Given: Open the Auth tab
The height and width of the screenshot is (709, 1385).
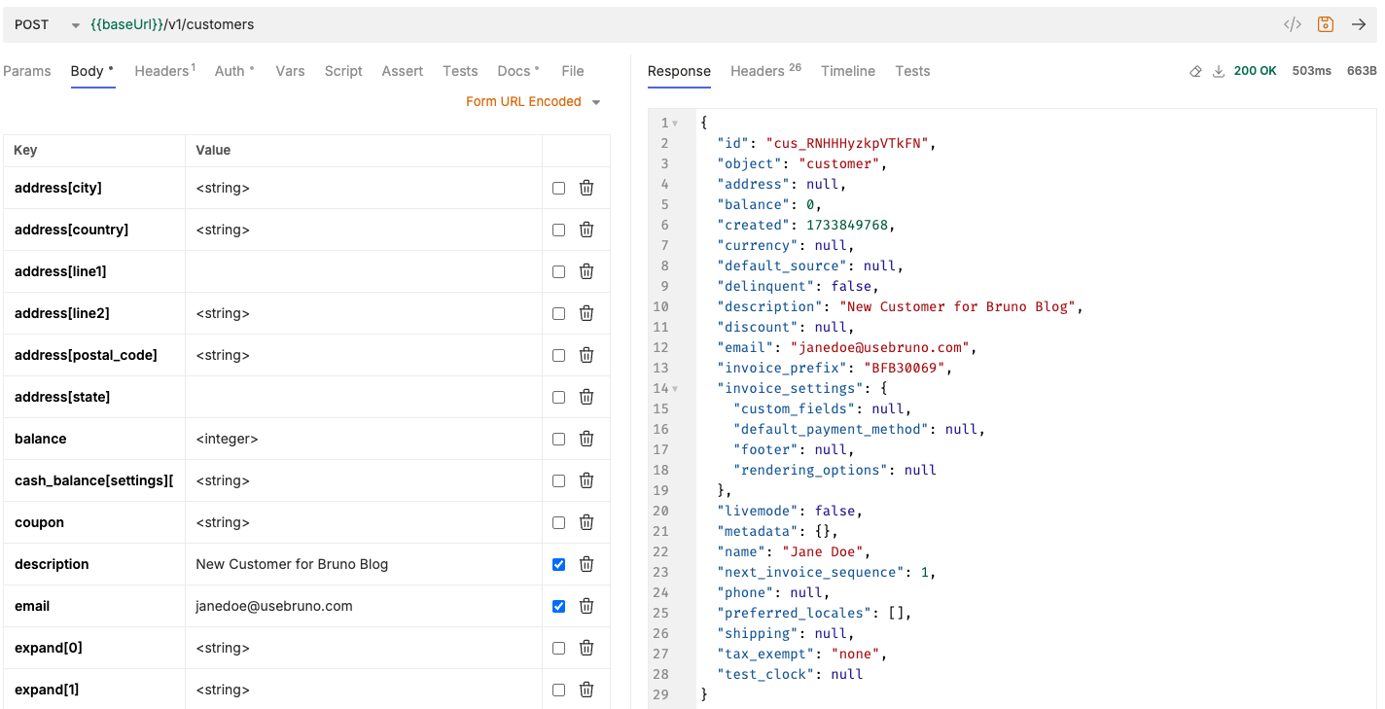Looking at the screenshot, I should coord(234,71).
